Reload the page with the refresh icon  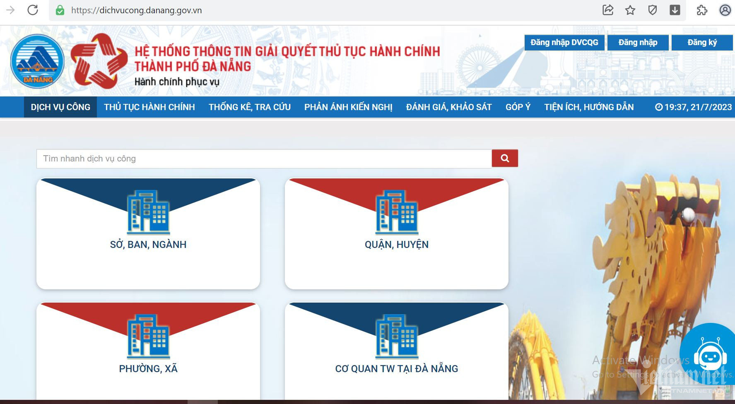(33, 10)
